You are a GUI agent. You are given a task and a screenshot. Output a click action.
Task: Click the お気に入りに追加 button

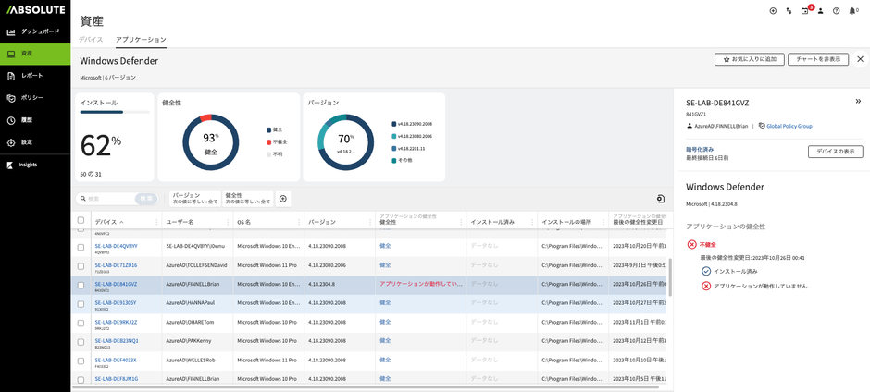(x=749, y=59)
